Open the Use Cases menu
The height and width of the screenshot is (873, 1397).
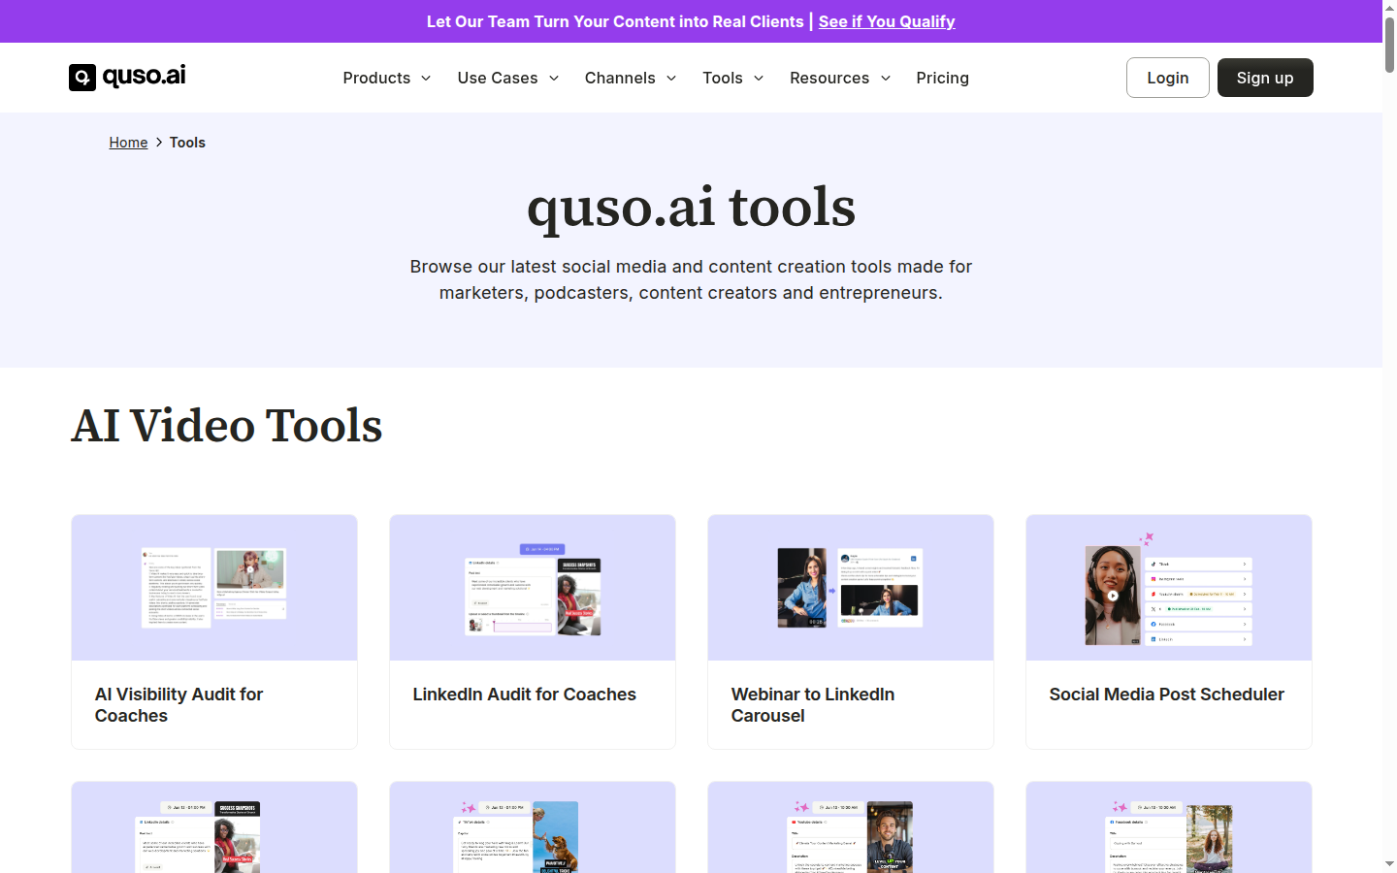pos(498,78)
